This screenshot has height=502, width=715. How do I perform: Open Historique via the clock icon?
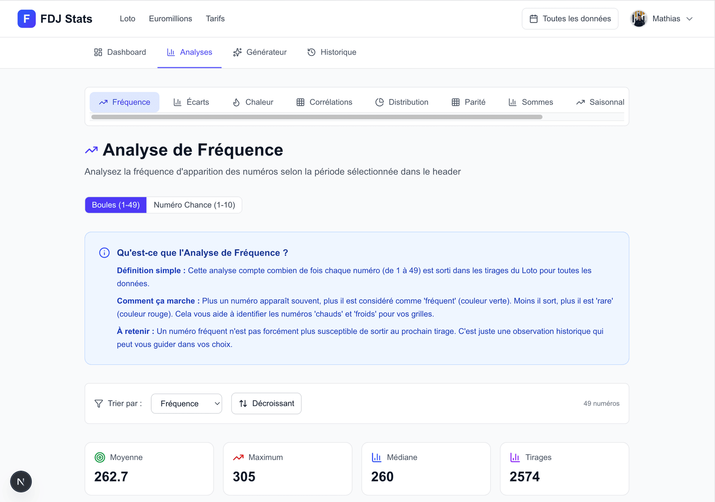tap(311, 52)
